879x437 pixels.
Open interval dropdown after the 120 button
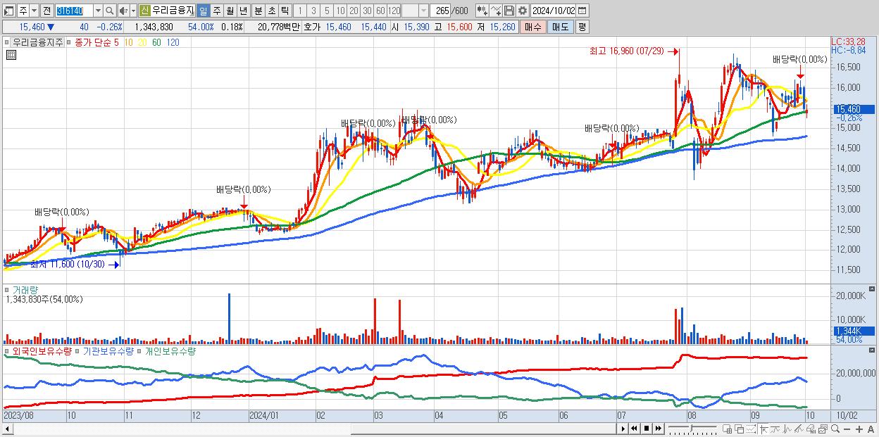pyautogui.click(x=423, y=11)
